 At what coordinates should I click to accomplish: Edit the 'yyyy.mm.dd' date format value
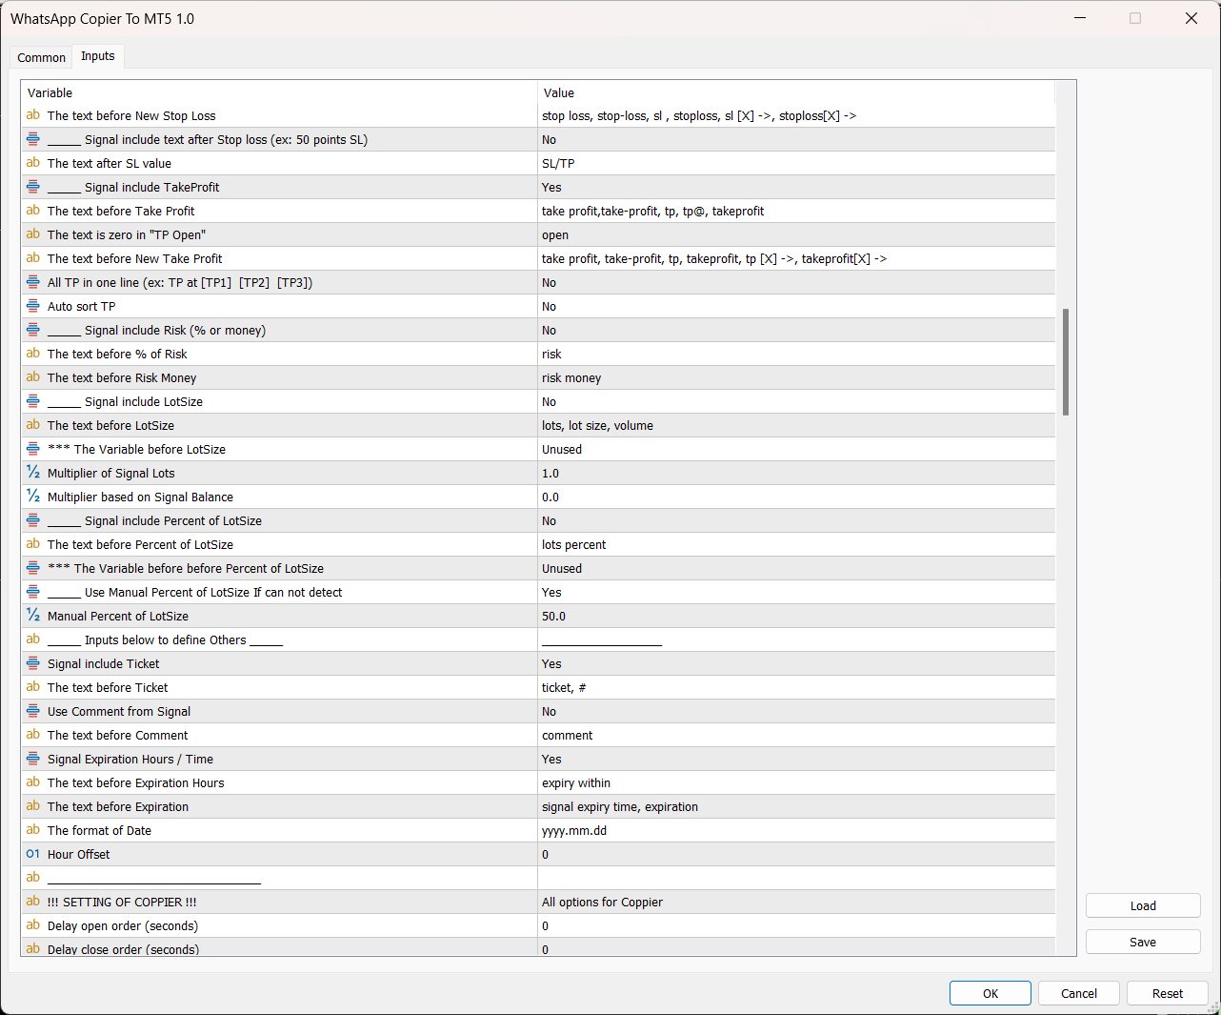pos(796,830)
